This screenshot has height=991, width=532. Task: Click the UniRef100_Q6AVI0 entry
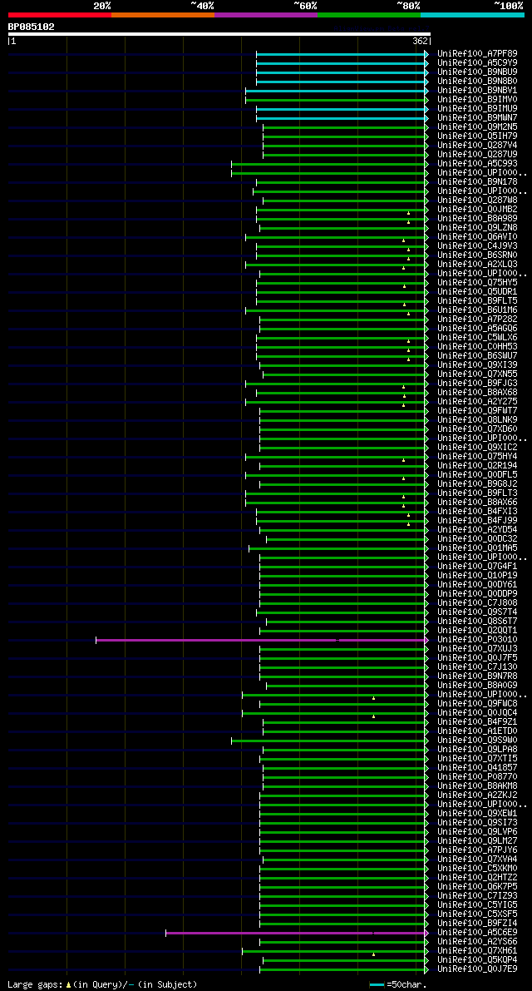point(477,237)
